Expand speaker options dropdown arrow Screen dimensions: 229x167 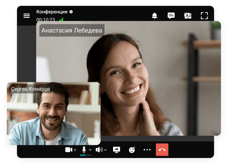tap(105, 150)
